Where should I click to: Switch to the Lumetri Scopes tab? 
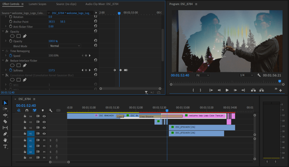click(37, 4)
